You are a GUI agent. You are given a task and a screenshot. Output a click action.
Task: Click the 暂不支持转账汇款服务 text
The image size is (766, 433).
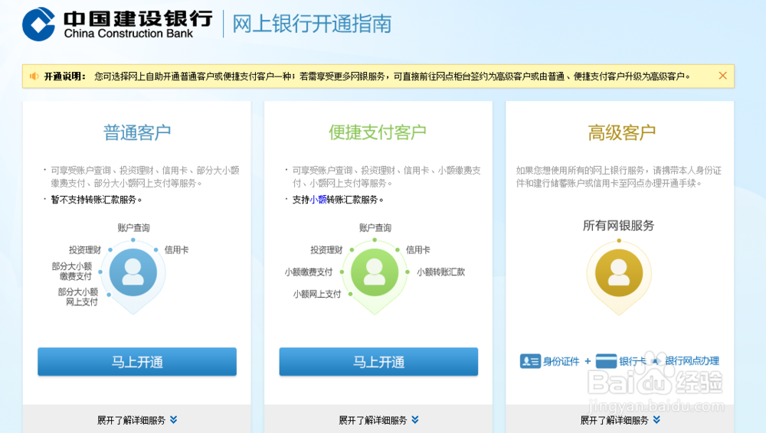coord(97,200)
